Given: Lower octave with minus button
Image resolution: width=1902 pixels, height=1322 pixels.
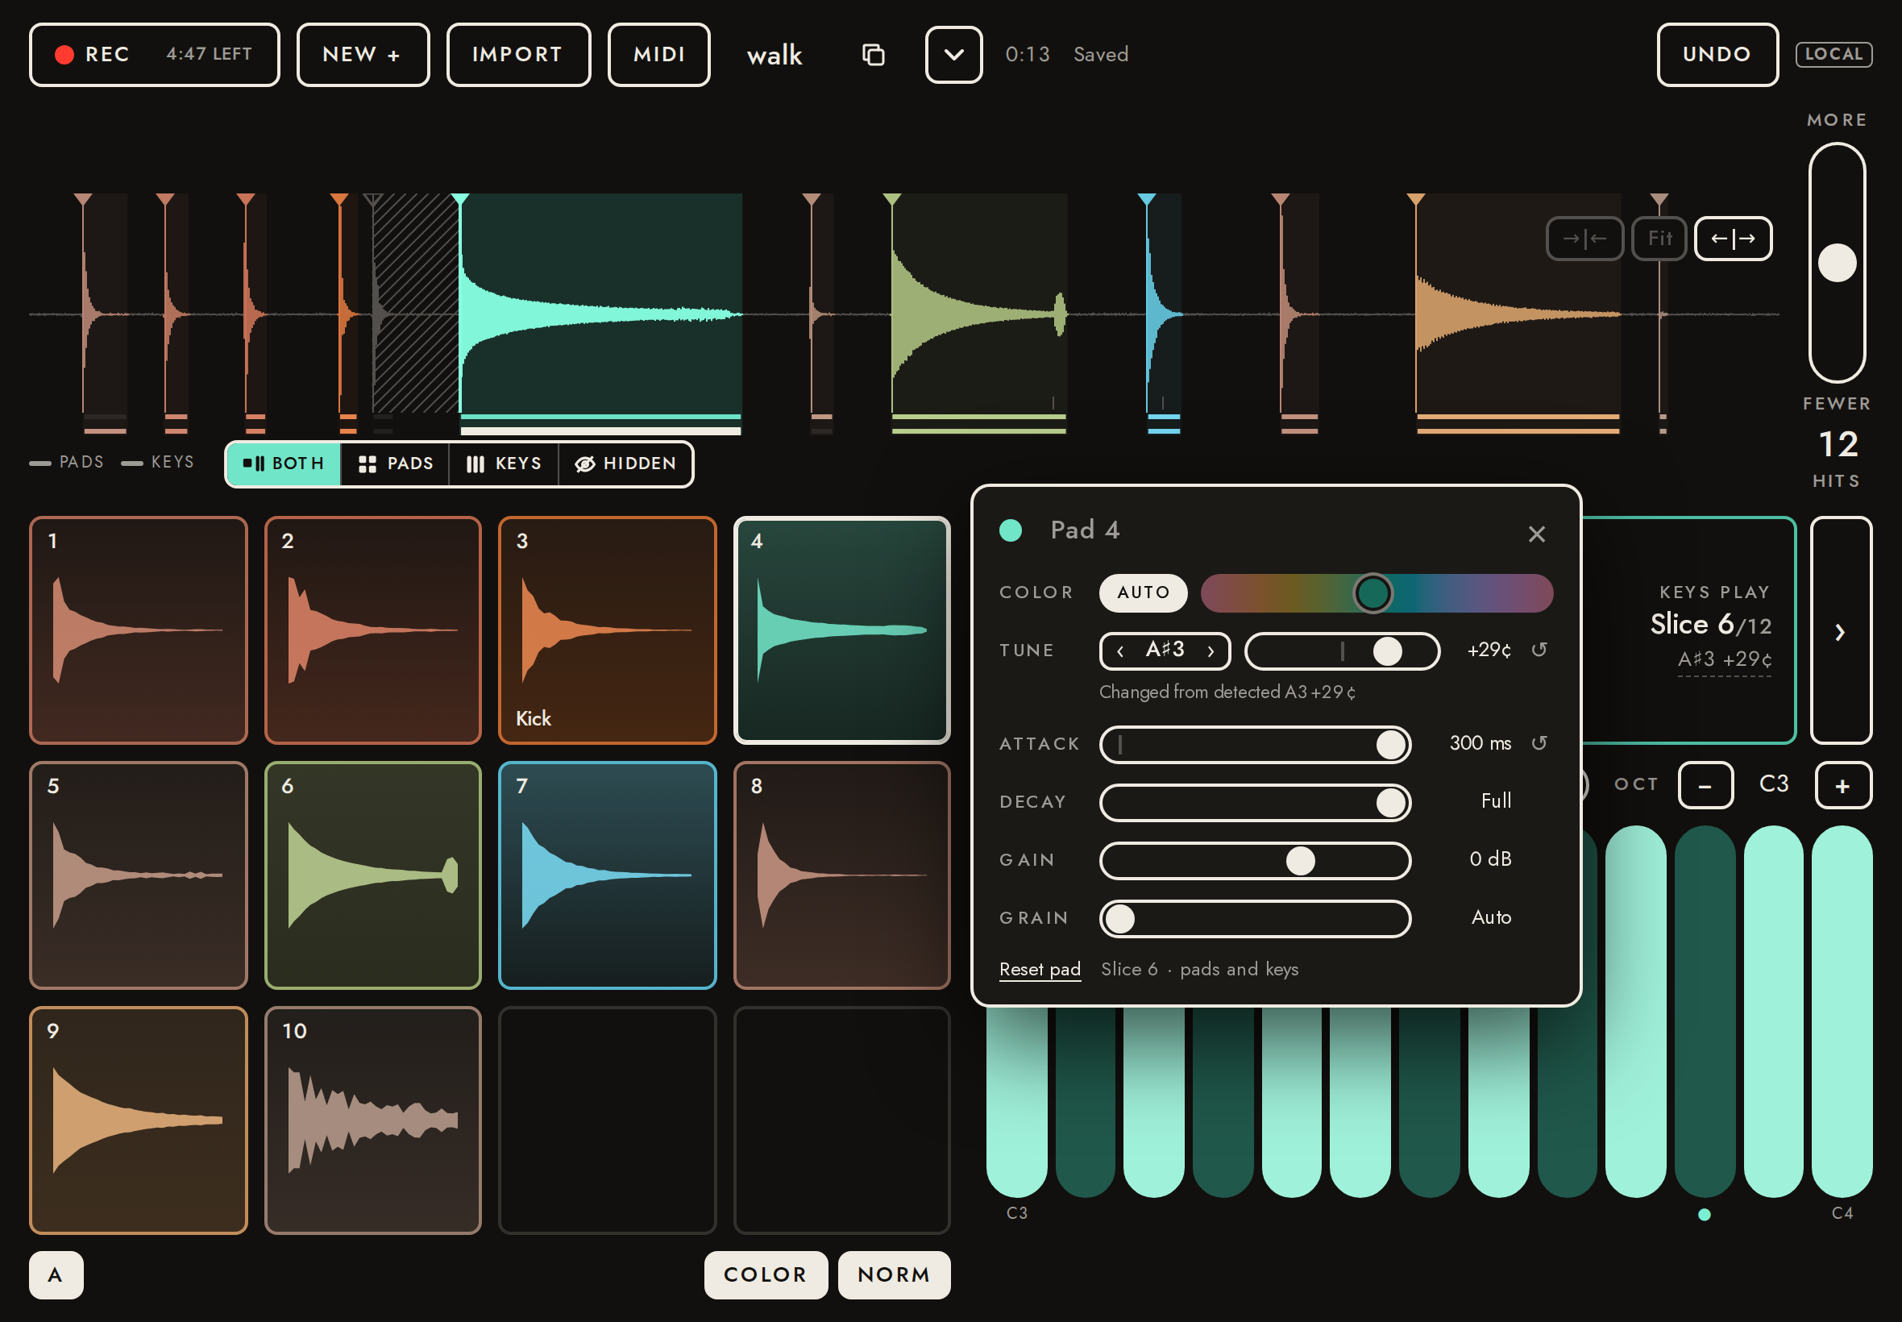Looking at the screenshot, I should coord(1705,785).
